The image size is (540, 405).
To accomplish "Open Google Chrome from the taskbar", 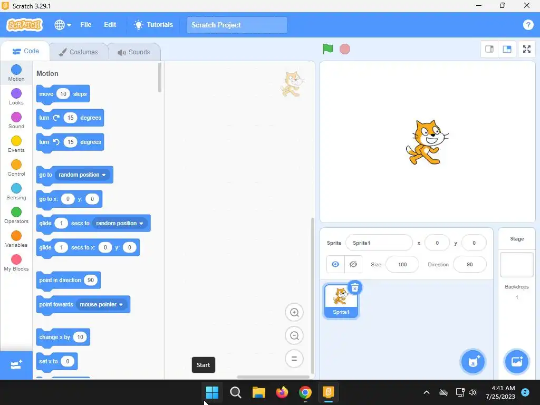I will coord(305,392).
